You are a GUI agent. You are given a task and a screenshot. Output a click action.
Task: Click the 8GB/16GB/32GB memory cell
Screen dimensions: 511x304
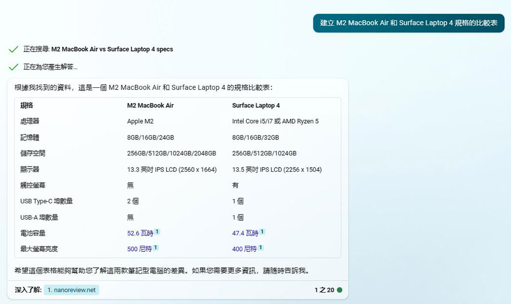tap(255, 137)
